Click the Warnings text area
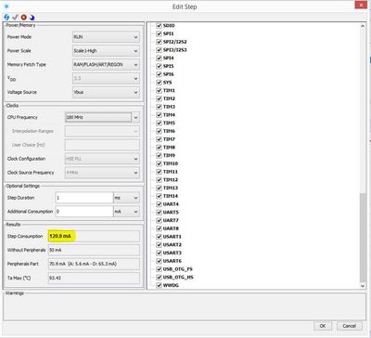 [x=185, y=306]
